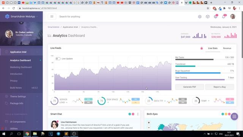The width and height of the screenshot is (243, 137).
Task: Open Data TTF dropdown arrow
Action: pos(165,101)
